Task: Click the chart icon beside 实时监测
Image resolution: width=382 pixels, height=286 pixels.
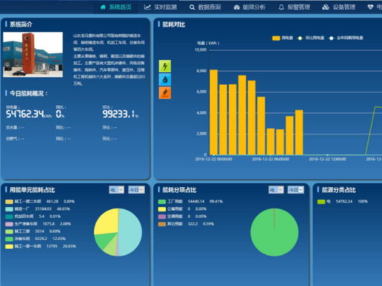Action: coord(148,8)
